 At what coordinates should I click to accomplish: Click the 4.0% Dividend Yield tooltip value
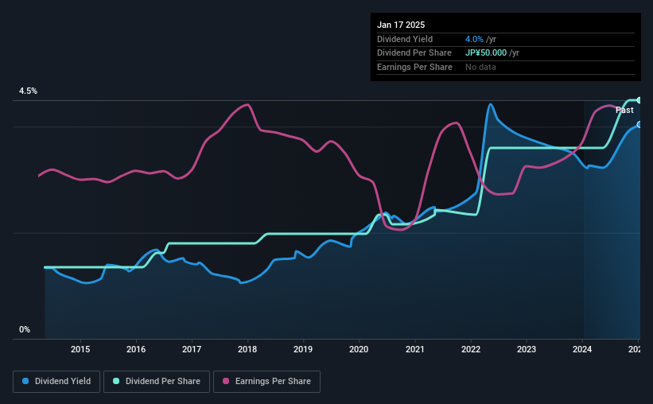[474, 39]
